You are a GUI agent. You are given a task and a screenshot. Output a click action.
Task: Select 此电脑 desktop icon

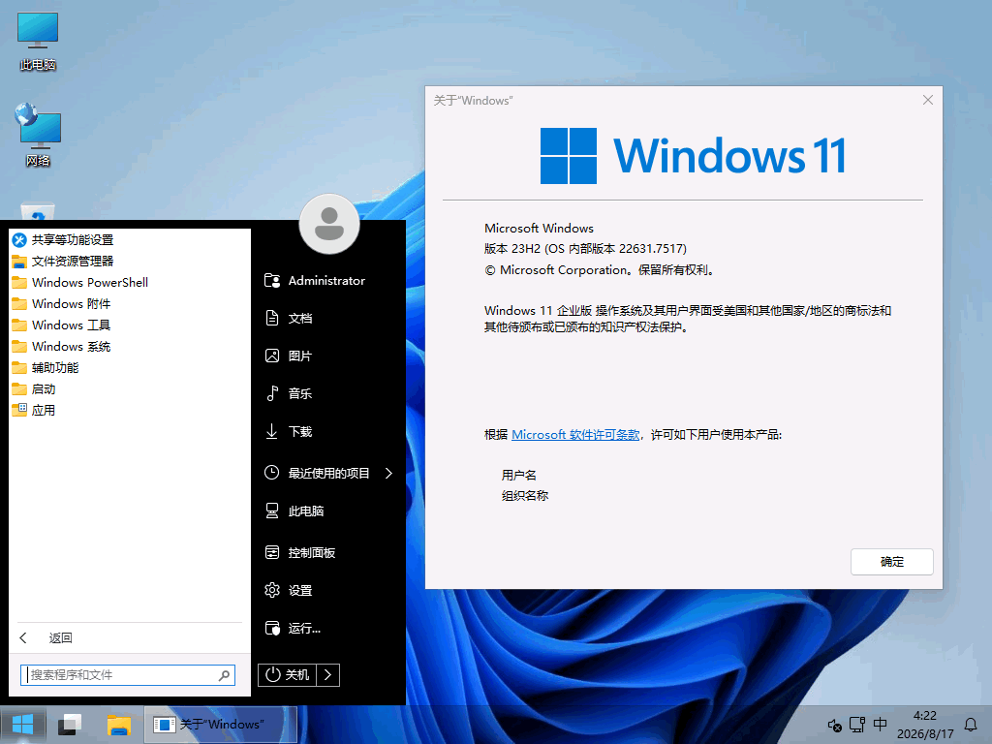[38, 41]
